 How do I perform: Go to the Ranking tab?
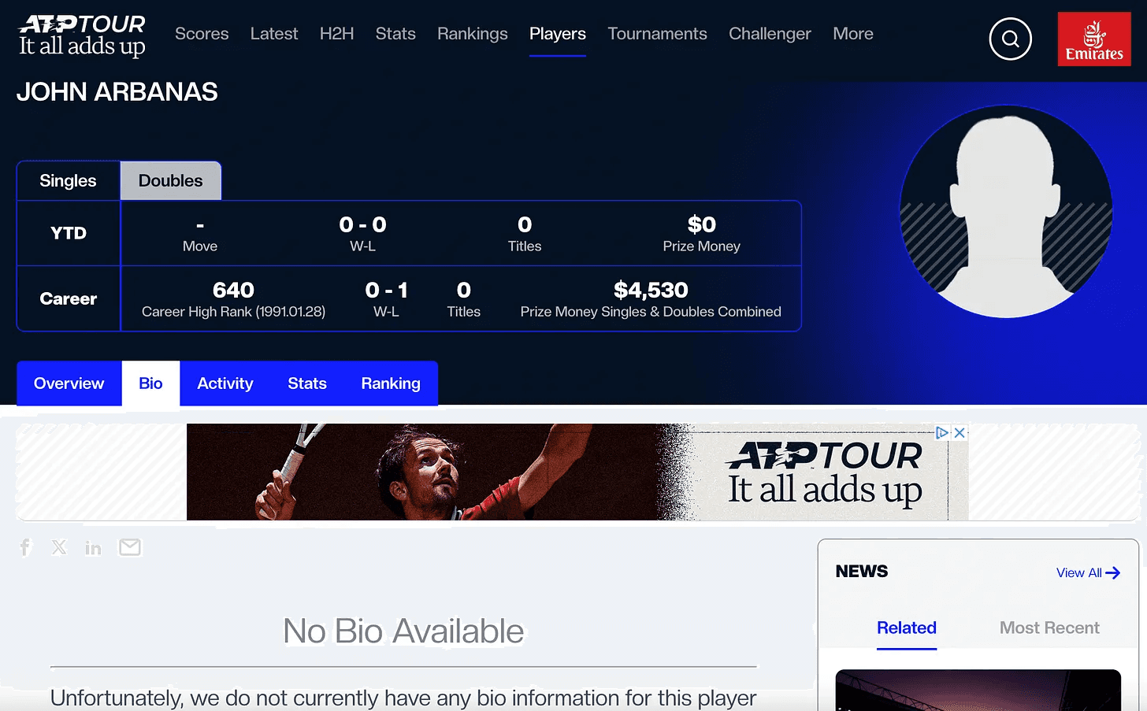(391, 383)
